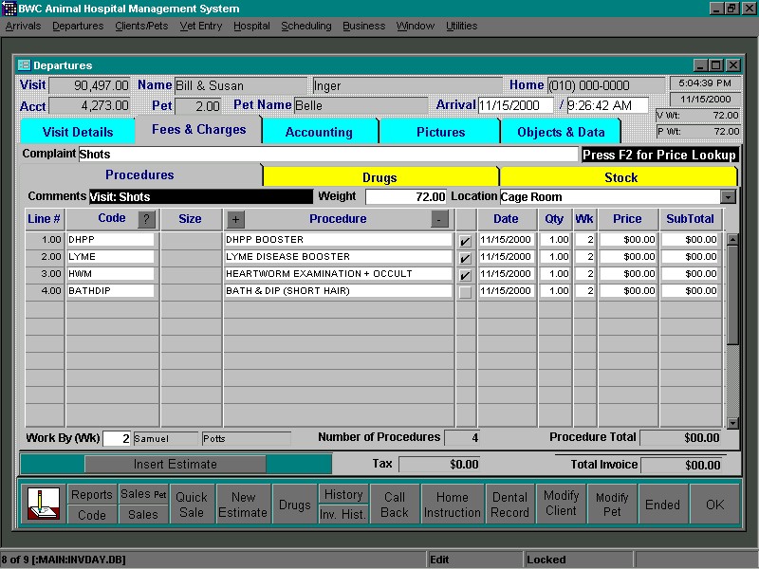Enable checkbox for BATH & DIP row
The image size is (759, 569).
pos(465,292)
